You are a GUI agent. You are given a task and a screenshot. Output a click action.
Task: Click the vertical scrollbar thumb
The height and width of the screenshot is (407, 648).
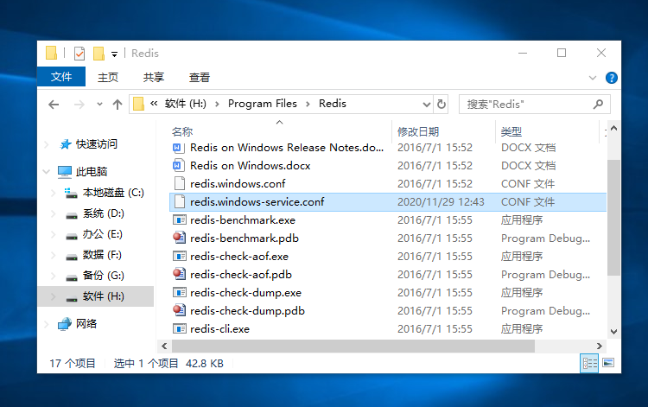(x=613, y=218)
